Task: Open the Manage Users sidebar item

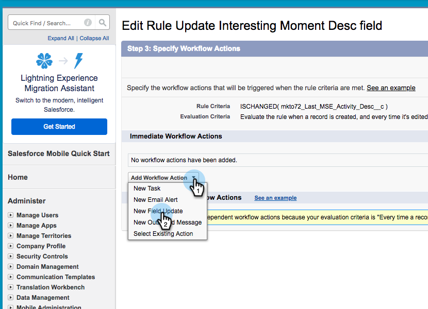Action: pyautogui.click(x=38, y=215)
